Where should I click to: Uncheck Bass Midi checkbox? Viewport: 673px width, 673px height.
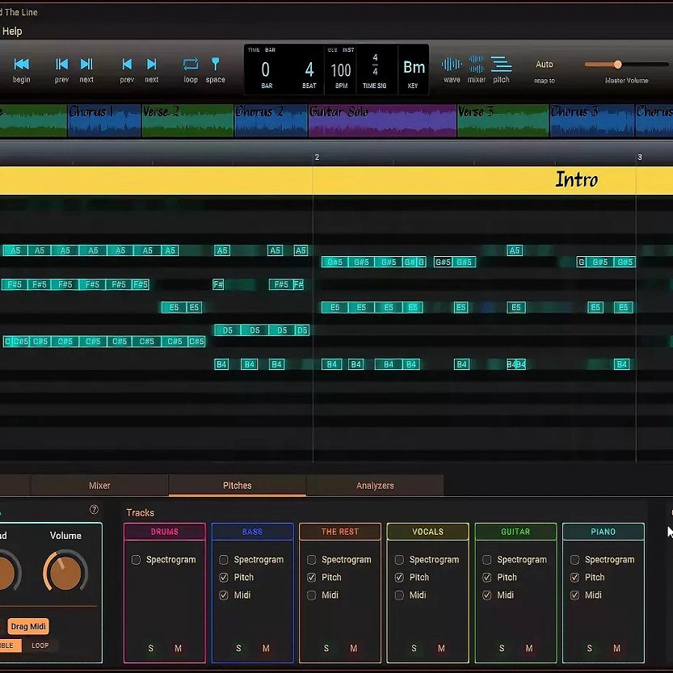[224, 595]
